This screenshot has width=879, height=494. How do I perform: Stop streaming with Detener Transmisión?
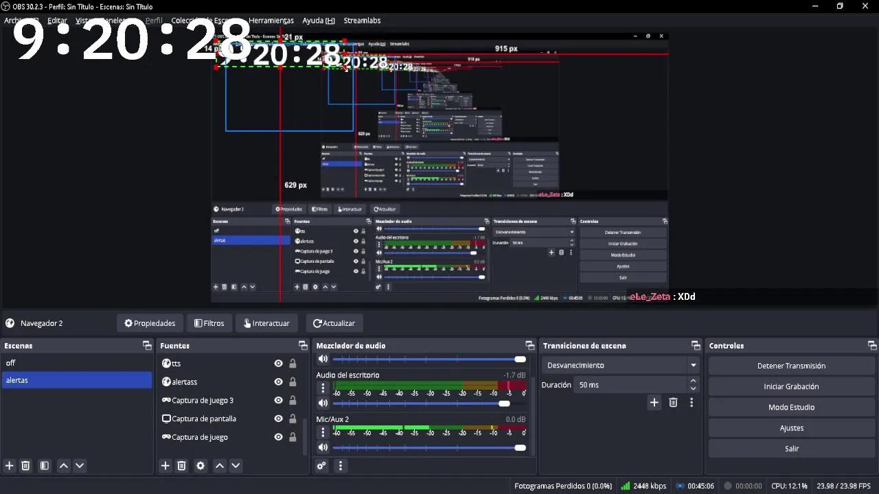click(791, 366)
